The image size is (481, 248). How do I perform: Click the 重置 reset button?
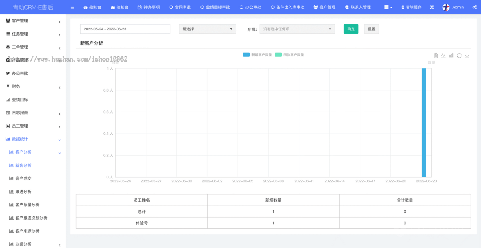point(372,29)
